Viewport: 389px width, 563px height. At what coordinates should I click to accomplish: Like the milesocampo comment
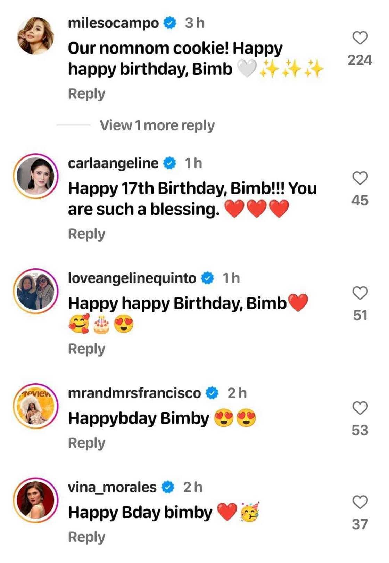(x=360, y=38)
